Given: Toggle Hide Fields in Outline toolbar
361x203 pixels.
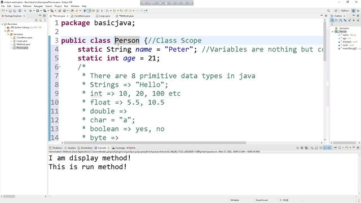Looking at the screenshot, I should (x=345, y=20).
